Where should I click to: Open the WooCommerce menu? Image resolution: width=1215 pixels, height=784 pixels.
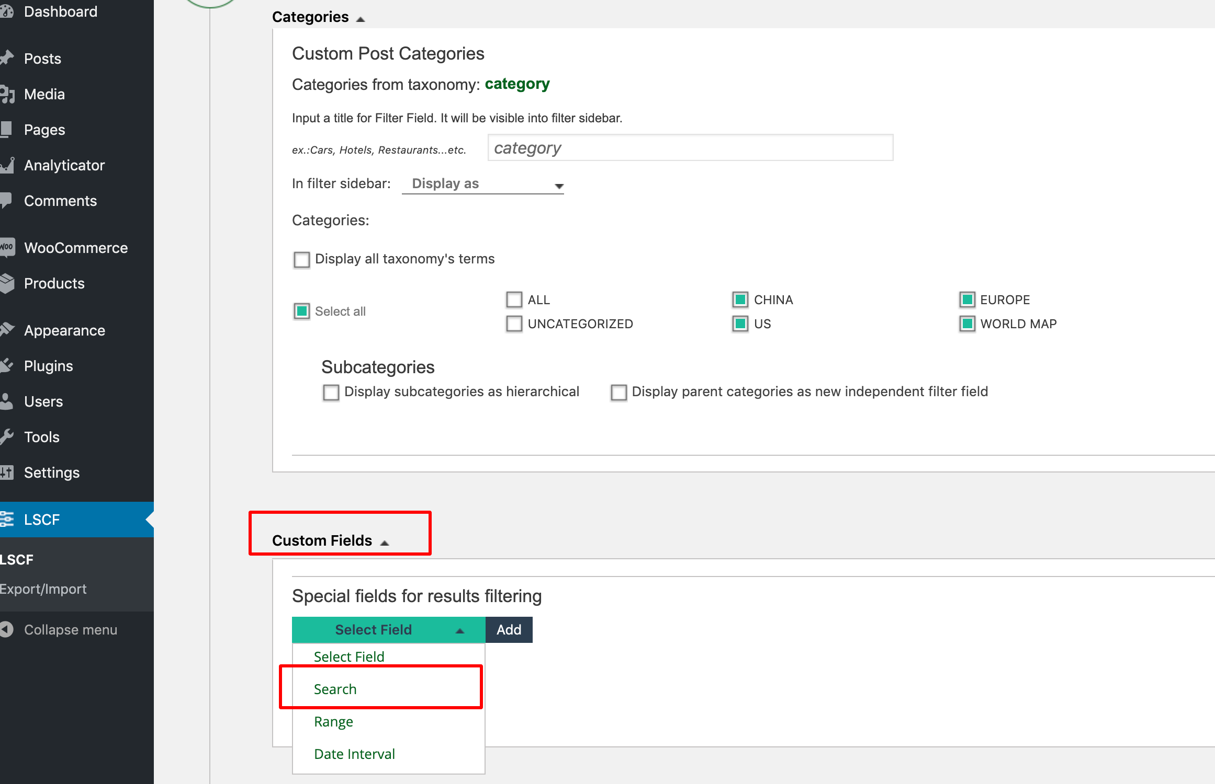click(77, 248)
